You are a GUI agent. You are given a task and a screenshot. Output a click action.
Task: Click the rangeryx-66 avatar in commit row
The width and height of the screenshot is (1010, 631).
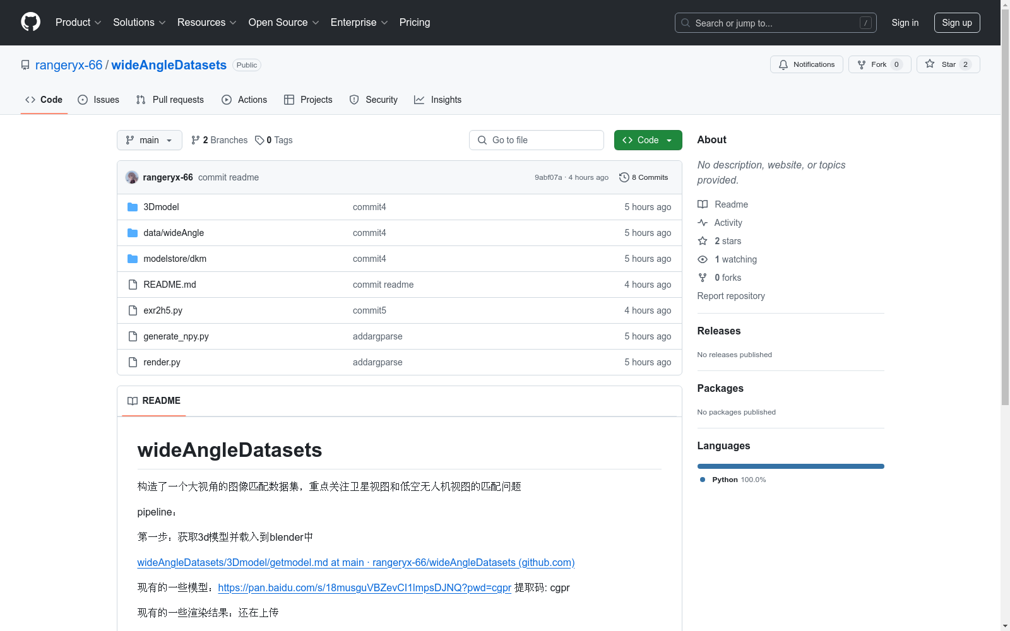click(x=132, y=177)
